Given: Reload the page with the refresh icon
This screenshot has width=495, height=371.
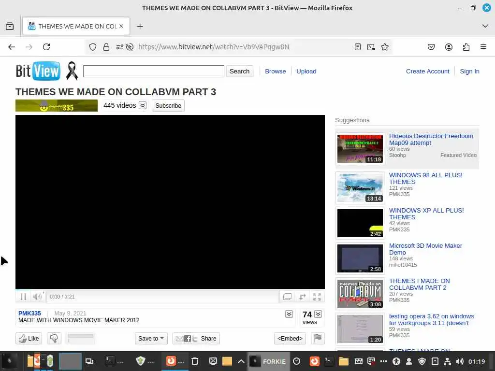Looking at the screenshot, I should (x=46, y=47).
